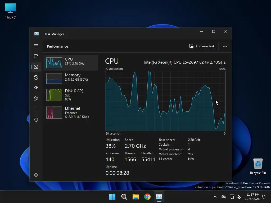Open the notification bell icon
The image size is (271, 203).
(264, 197)
